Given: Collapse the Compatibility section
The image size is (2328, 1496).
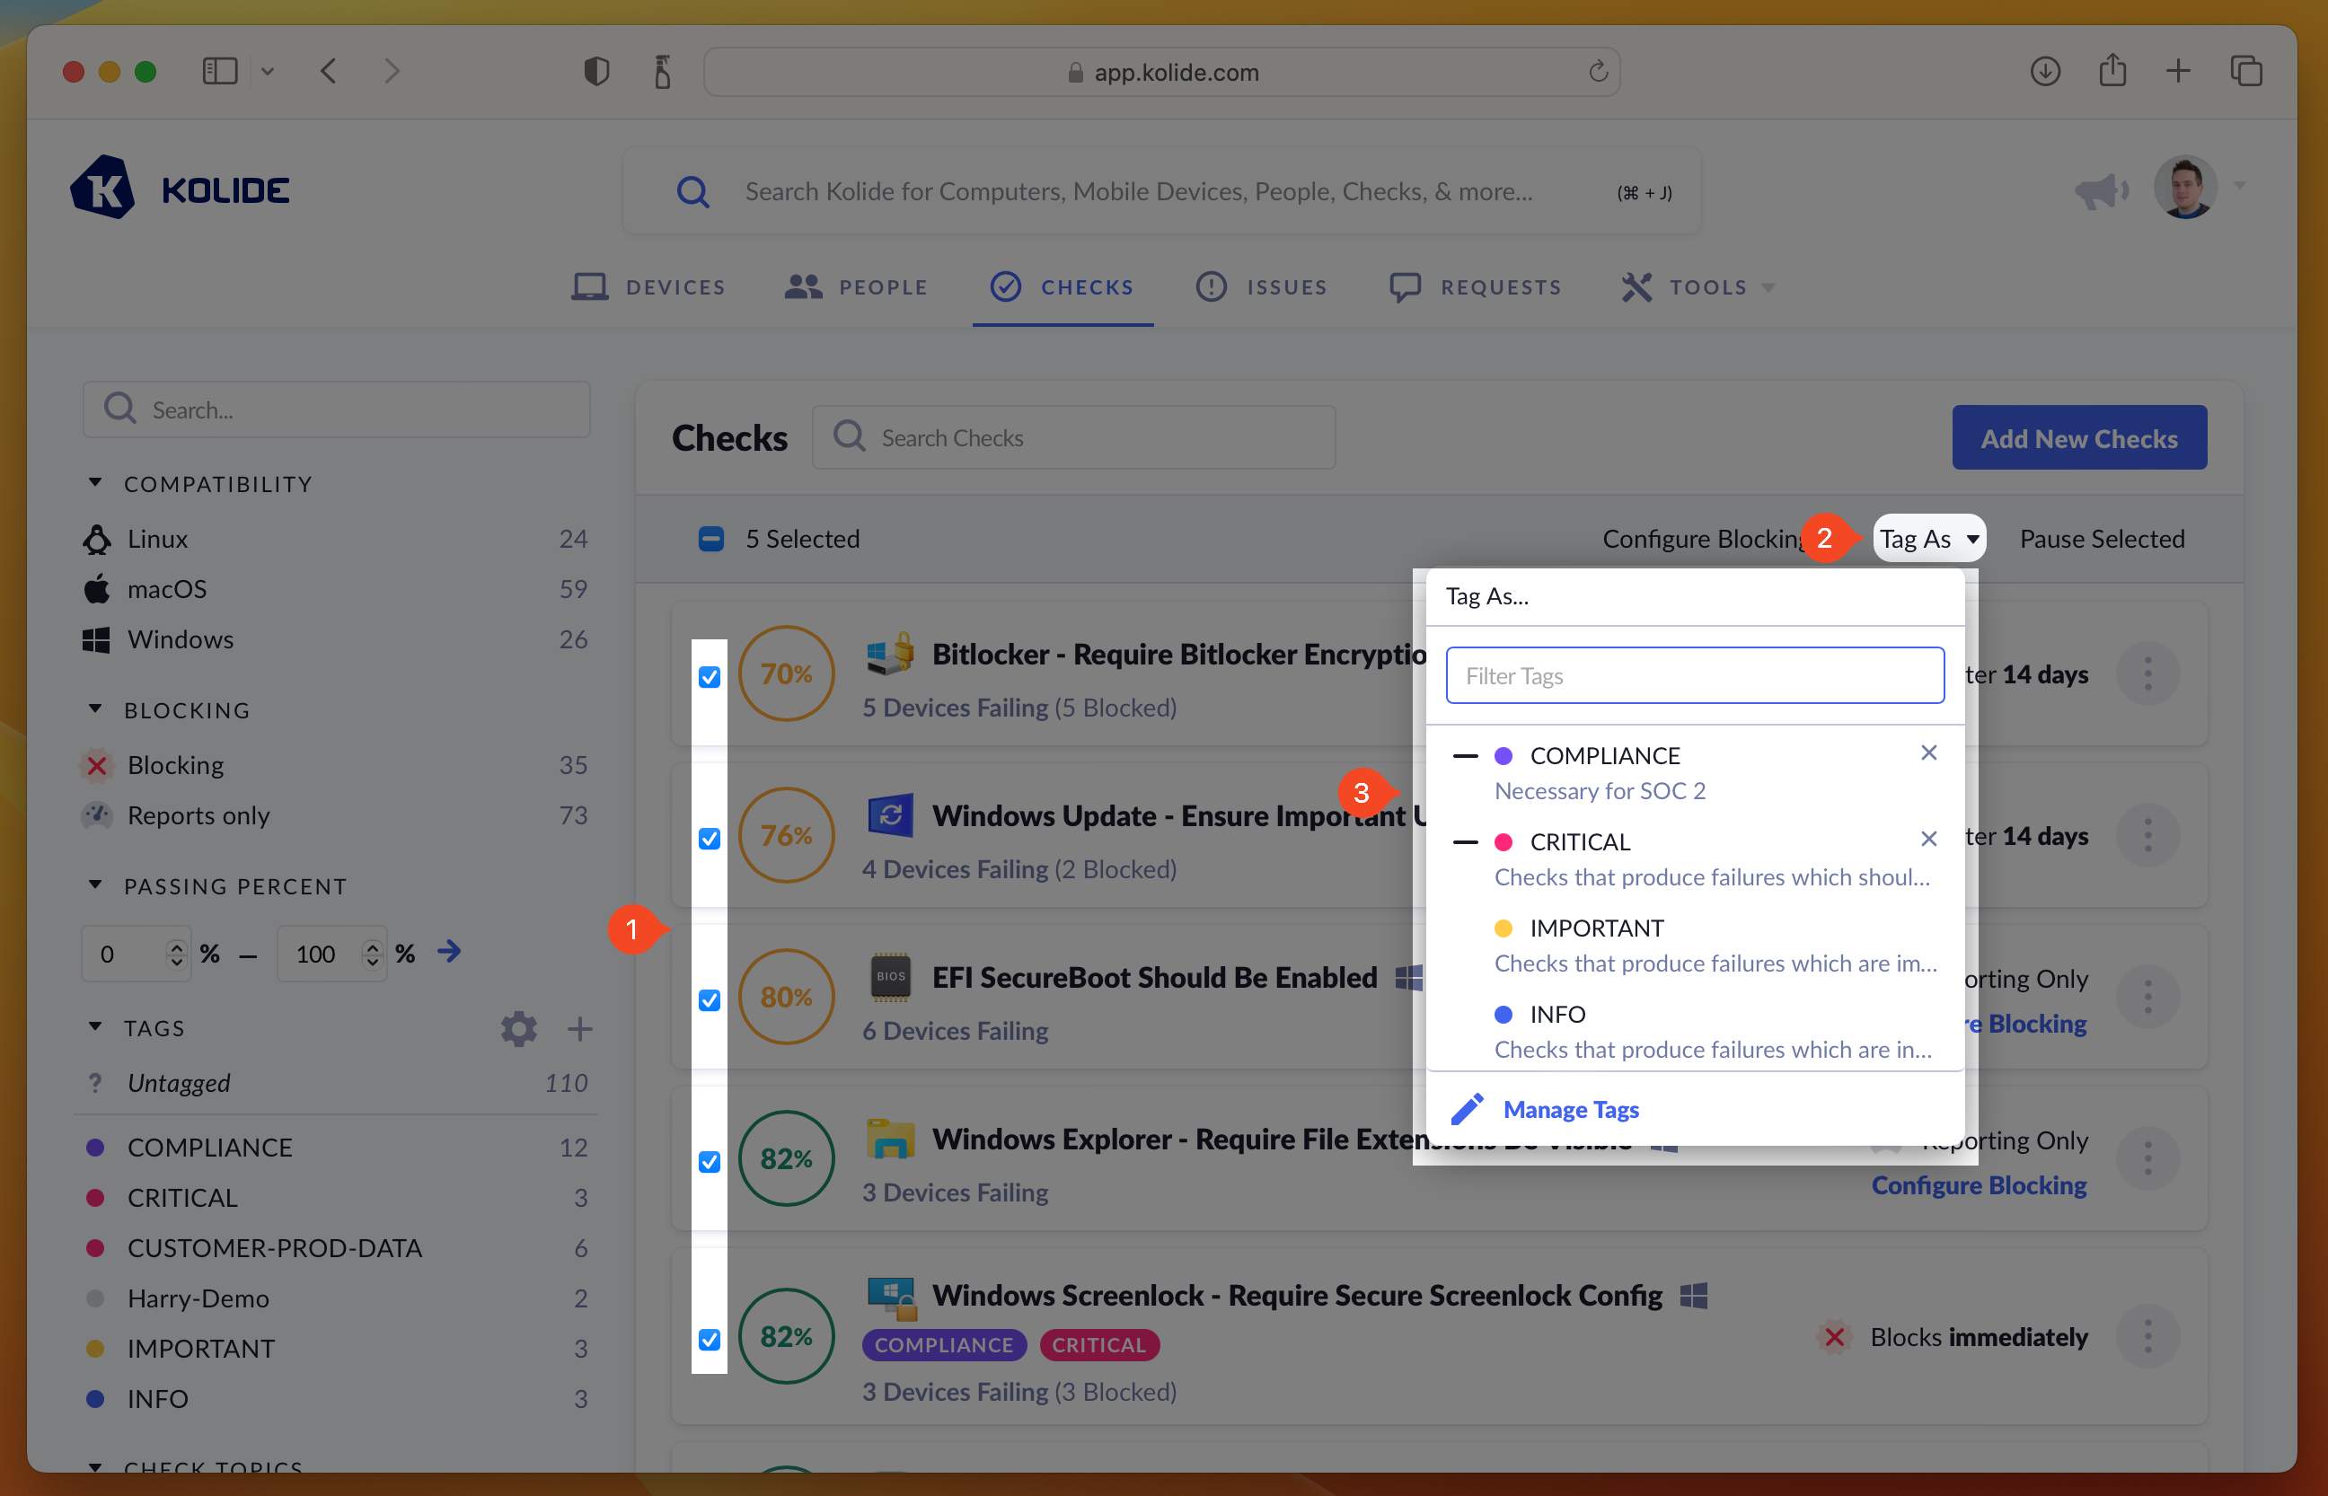Looking at the screenshot, I should click(95, 483).
